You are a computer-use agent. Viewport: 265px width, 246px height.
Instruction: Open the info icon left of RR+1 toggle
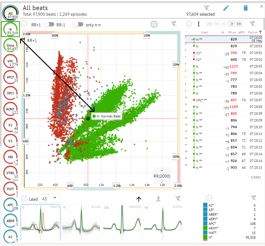click(x=25, y=24)
